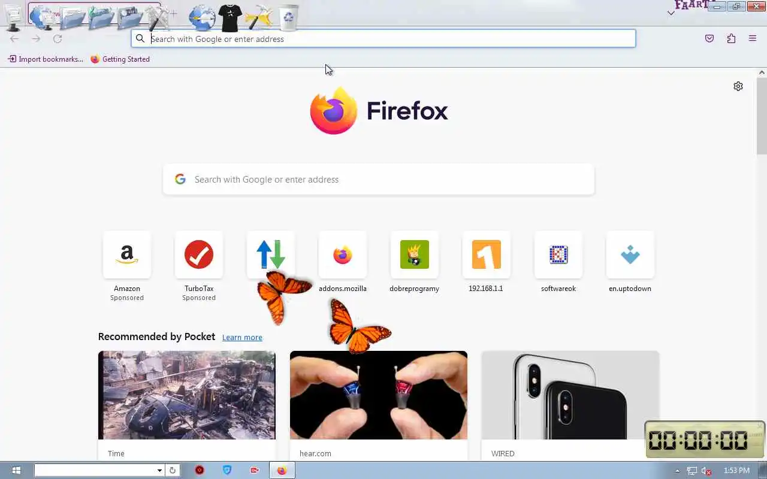The width and height of the screenshot is (767, 479).
Task: Click the 1:53 PM system clock
Action: tap(737, 471)
